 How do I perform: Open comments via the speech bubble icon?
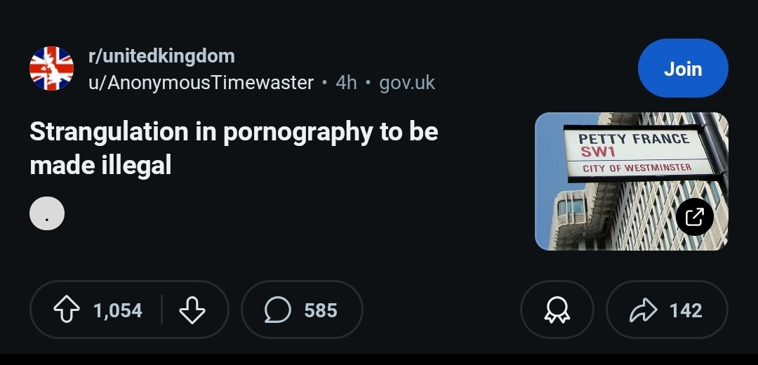tap(278, 310)
